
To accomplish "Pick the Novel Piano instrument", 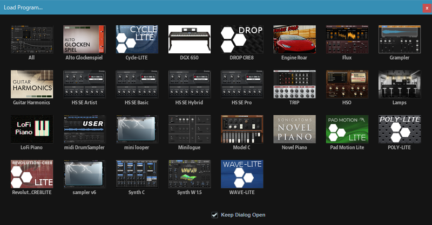I will 294,129.
